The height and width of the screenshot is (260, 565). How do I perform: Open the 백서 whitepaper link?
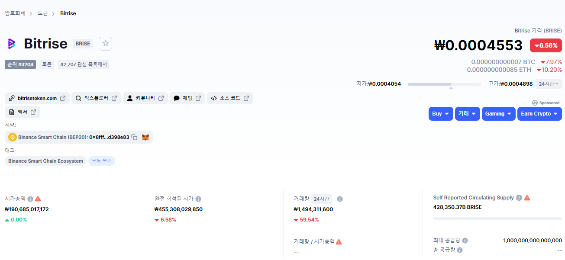pyautogui.click(x=23, y=112)
